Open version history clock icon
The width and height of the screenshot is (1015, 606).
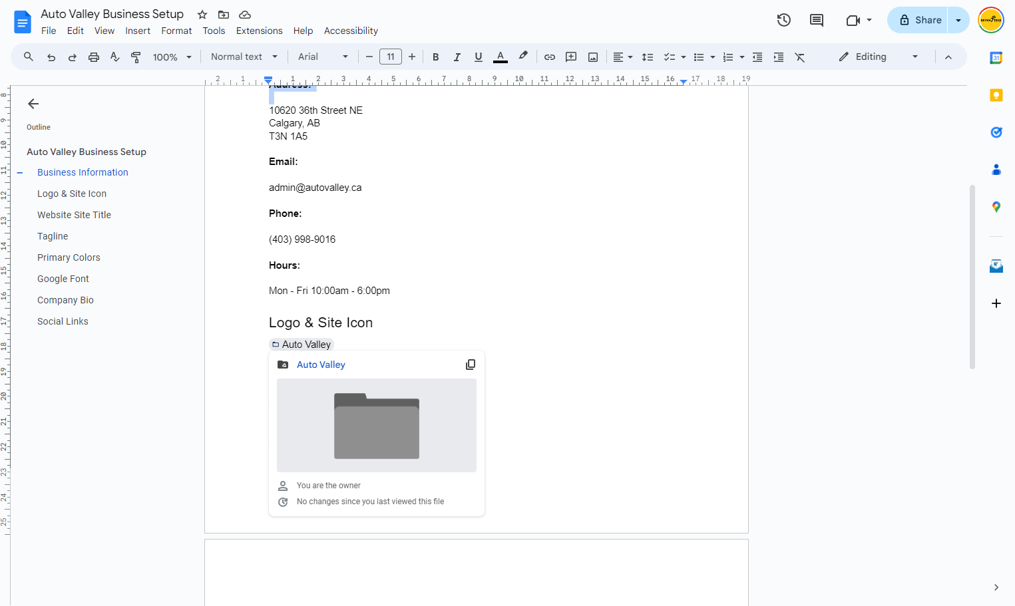[x=783, y=20]
